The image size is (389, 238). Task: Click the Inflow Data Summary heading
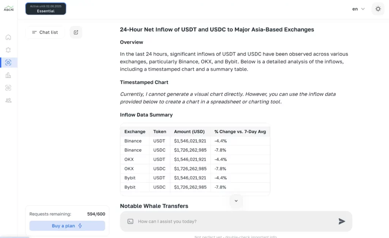tap(146, 115)
